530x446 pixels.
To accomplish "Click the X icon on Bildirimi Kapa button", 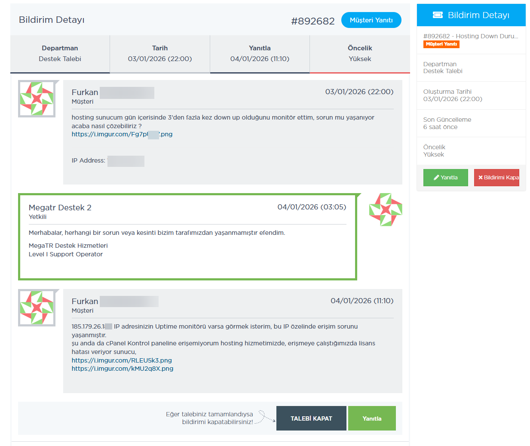I will 481,178.
